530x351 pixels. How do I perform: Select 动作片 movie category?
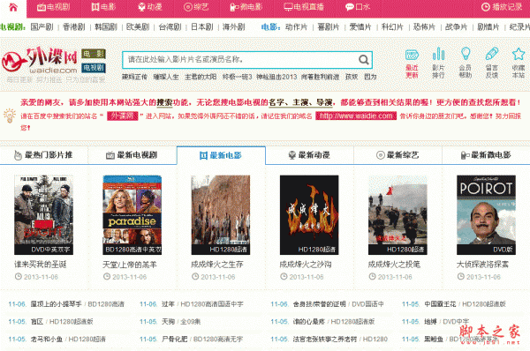297,27
